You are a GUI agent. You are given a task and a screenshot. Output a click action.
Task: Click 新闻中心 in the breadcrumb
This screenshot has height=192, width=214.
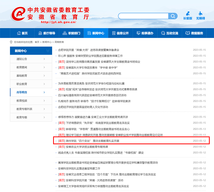pyautogui.click(x=47, y=42)
